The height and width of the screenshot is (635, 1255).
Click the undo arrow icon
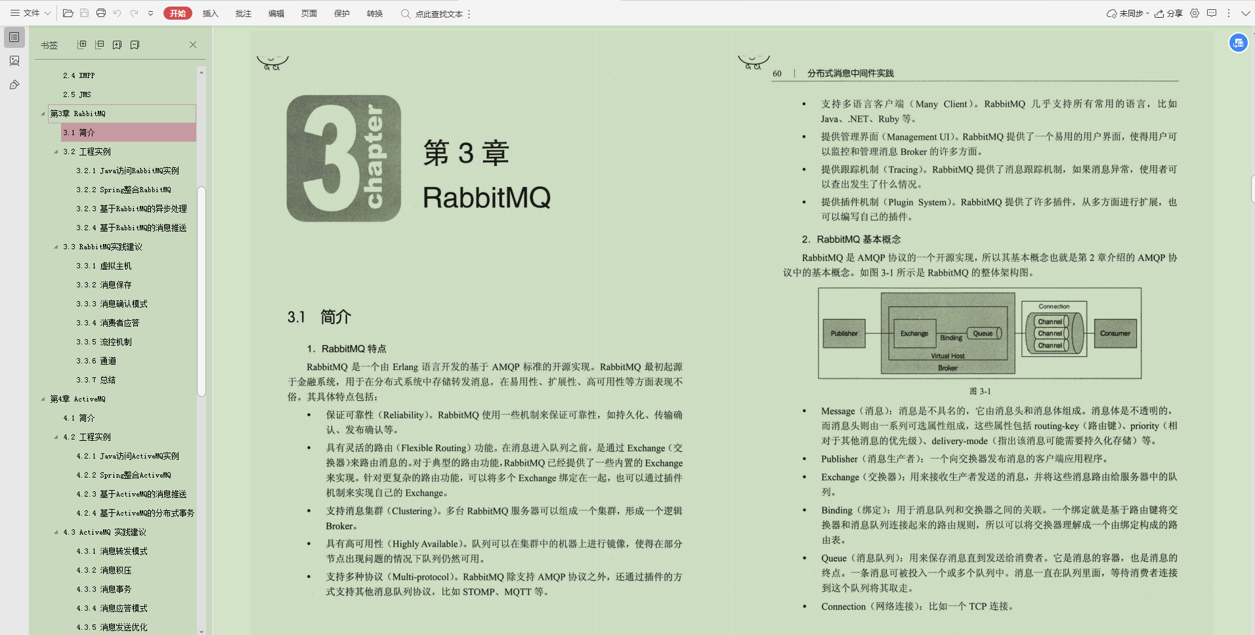117,13
